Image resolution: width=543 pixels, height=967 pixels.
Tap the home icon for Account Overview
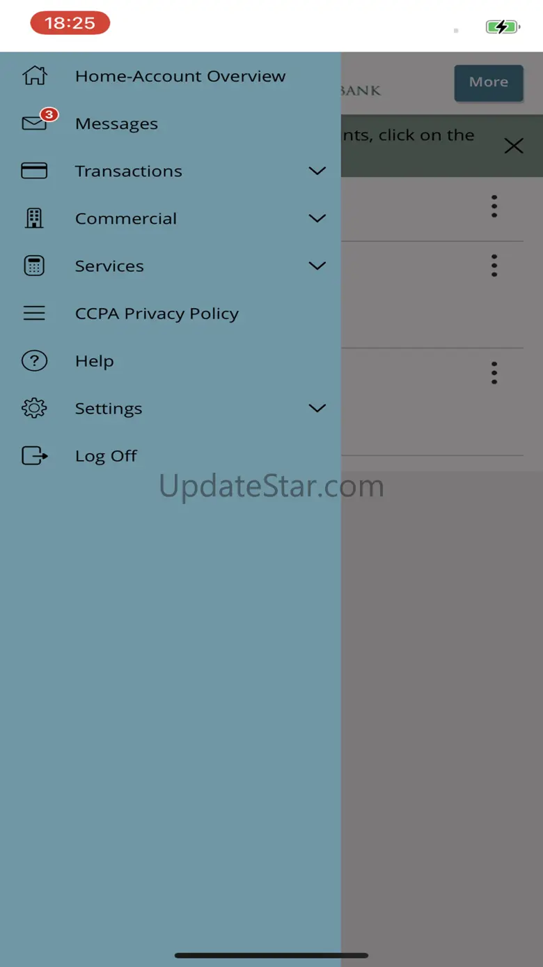[x=34, y=75]
